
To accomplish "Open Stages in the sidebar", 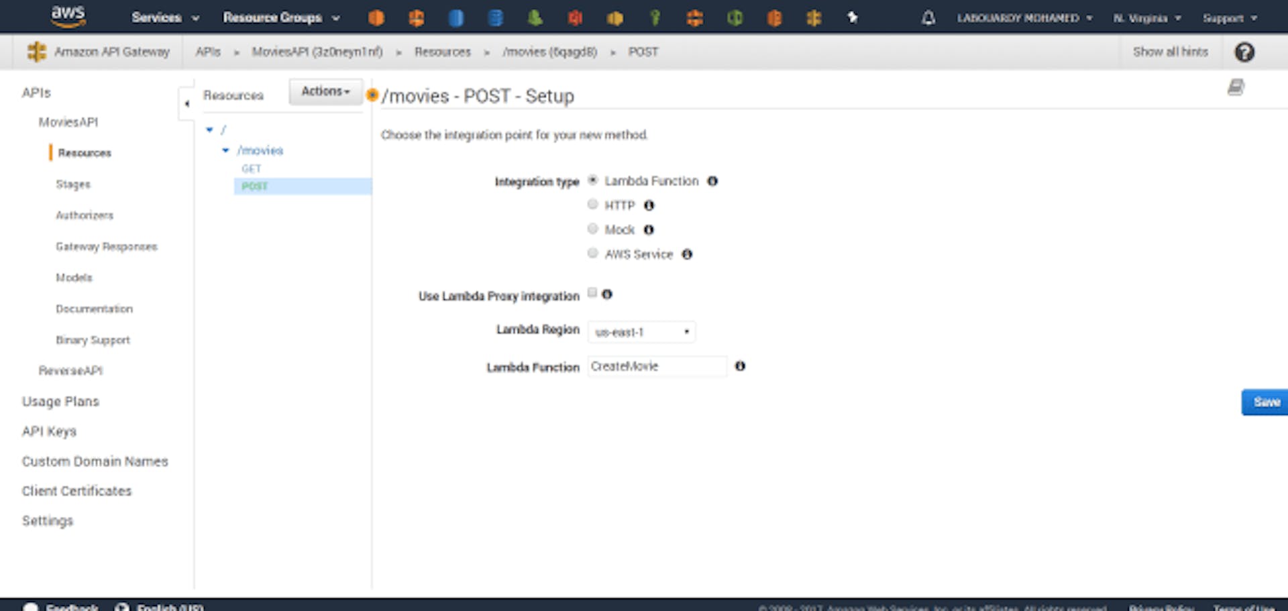I will click(x=73, y=184).
